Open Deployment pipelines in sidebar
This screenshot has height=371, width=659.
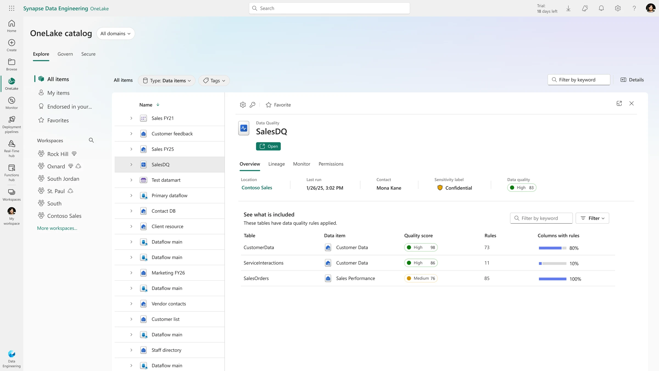(12, 125)
